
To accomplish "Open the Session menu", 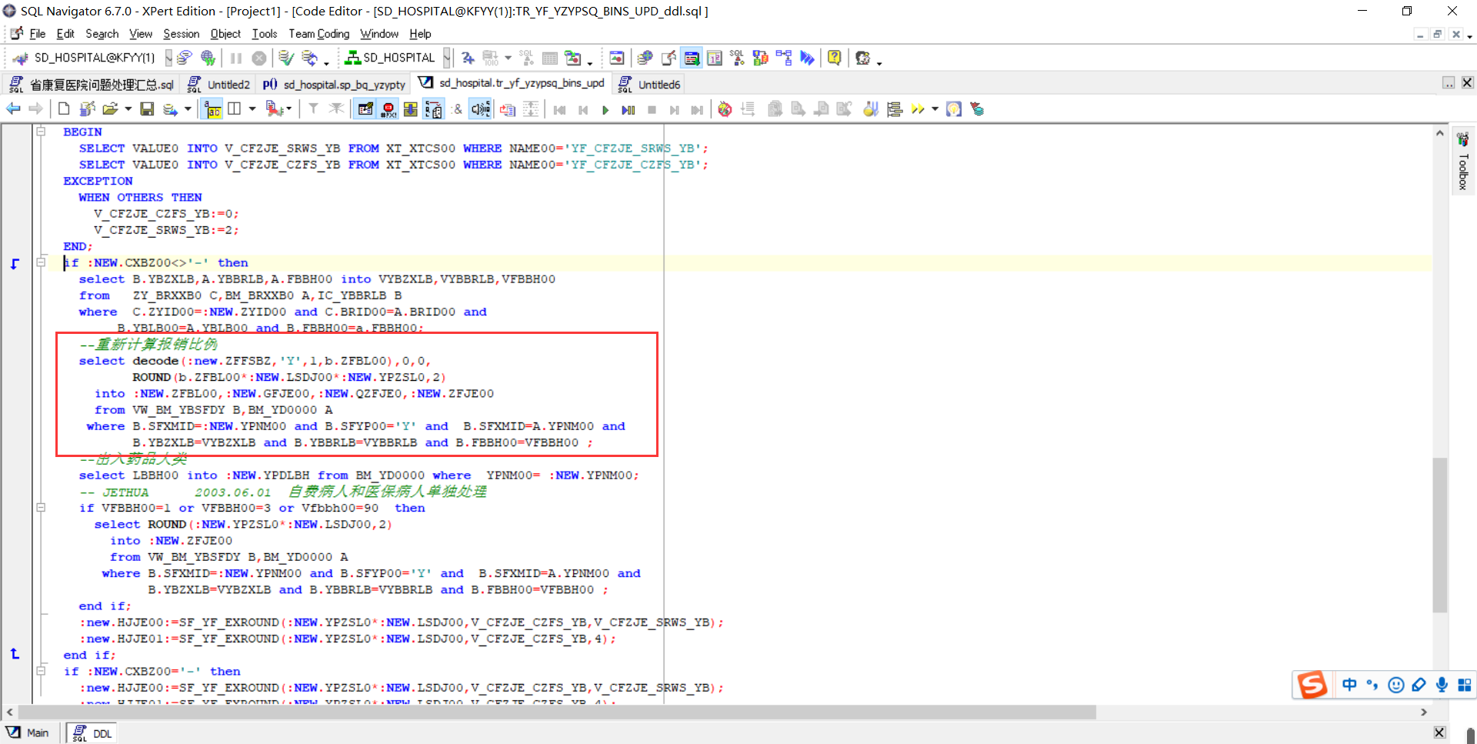I will [181, 34].
